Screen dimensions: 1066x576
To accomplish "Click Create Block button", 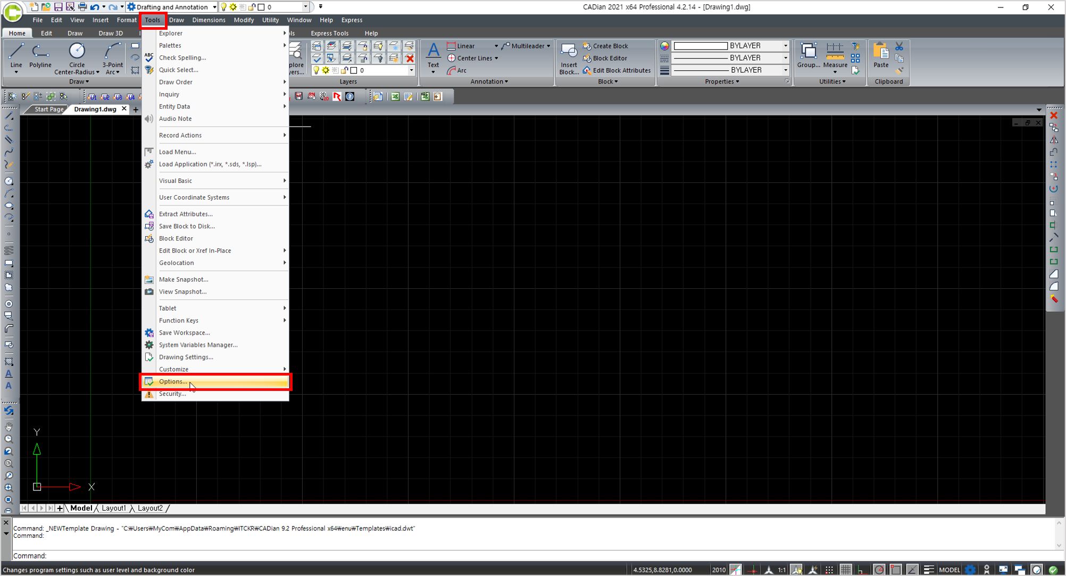I will point(605,46).
